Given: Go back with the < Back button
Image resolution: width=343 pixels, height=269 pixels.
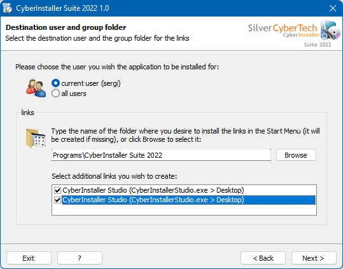Looking at the screenshot, I should [263, 258].
